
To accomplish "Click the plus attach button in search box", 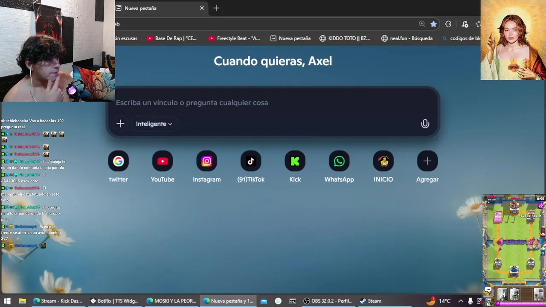I will (x=120, y=124).
